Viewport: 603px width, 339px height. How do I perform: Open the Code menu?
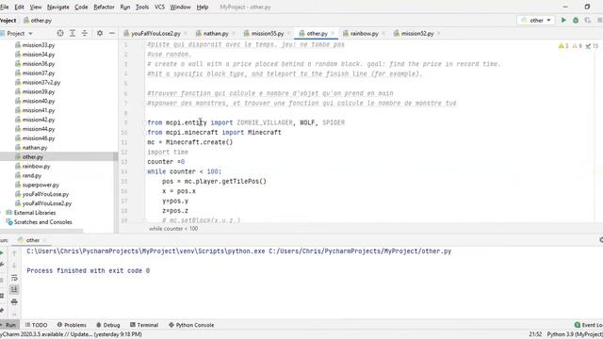tap(81, 7)
